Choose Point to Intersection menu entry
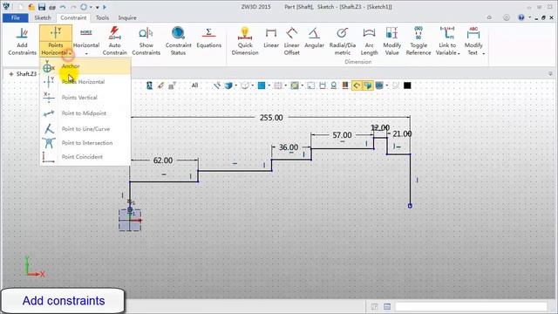 [85, 143]
